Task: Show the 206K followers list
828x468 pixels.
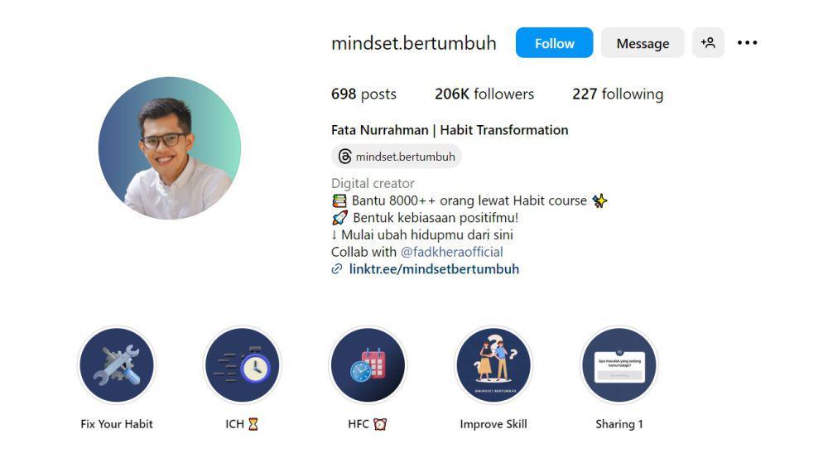Action: point(484,94)
